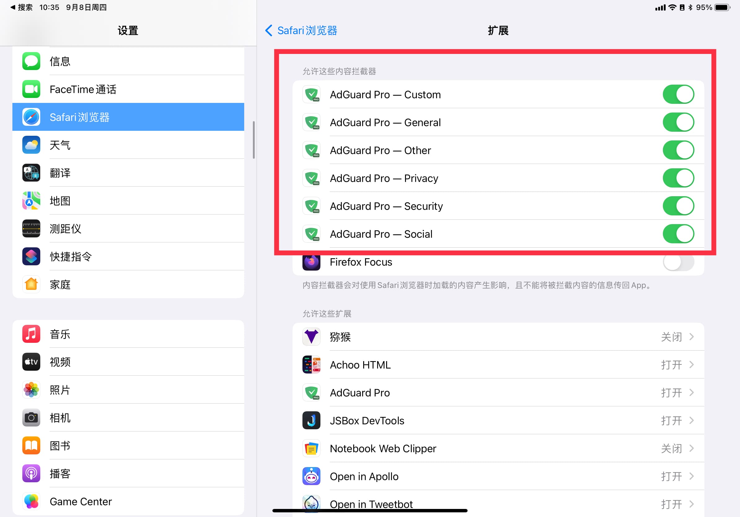Image resolution: width=740 pixels, height=517 pixels.
Task: Disable AdGuard Pro — Social blocker
Action: (x=678, y=234)
